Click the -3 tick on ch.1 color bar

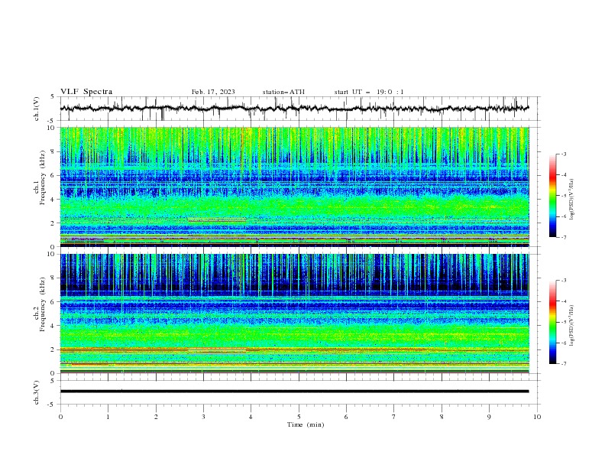point(564,154)
